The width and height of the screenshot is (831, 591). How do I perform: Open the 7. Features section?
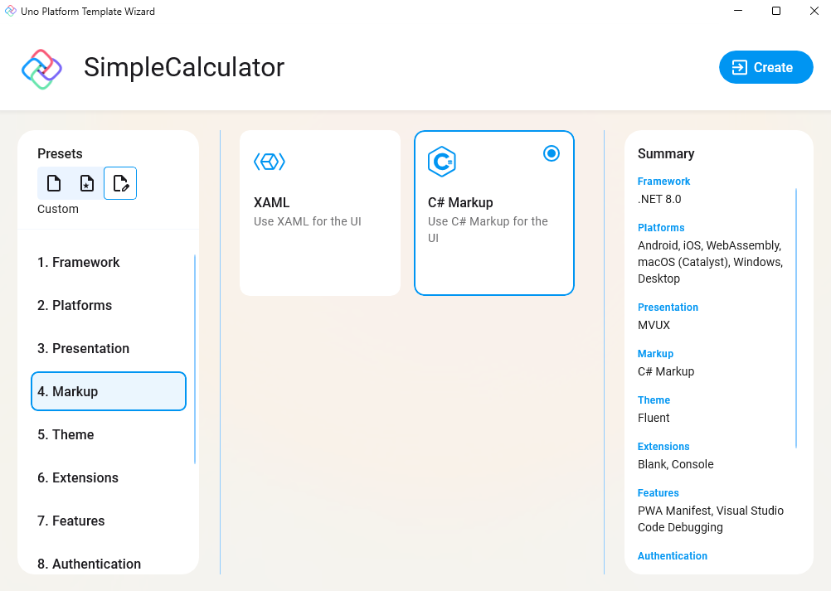pos(108,521)
